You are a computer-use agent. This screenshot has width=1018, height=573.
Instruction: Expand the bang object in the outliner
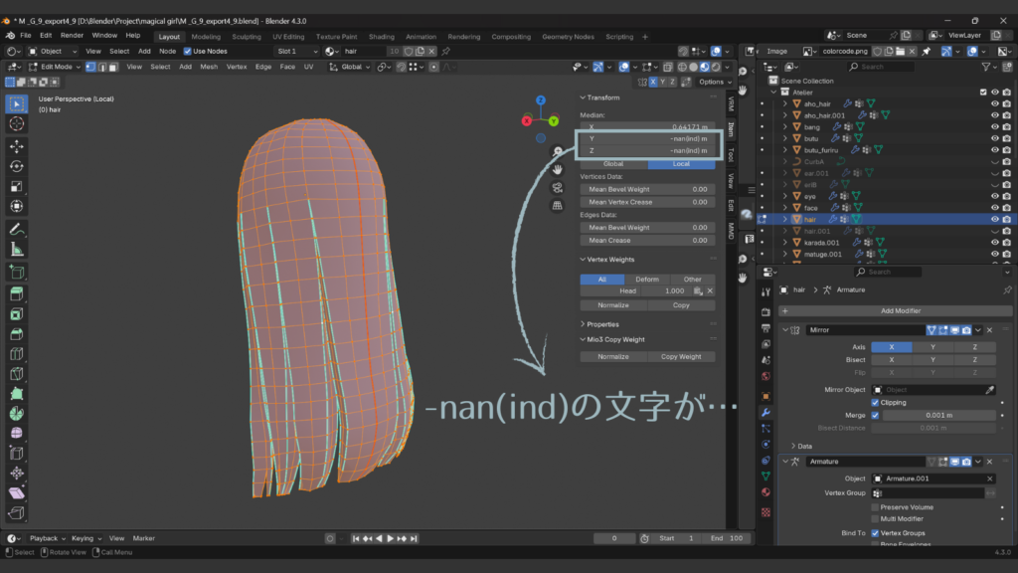click(x=784, y=126)
